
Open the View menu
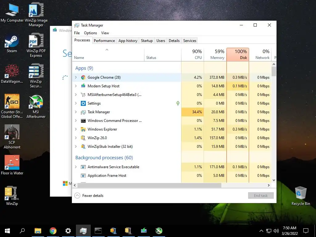click(x=105, y=33)
